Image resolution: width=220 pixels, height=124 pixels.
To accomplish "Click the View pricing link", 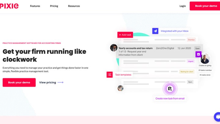I will [47, 82].
